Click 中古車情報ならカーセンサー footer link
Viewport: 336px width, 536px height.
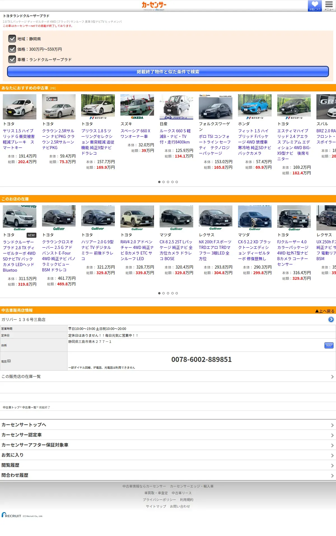coord(144,486)
